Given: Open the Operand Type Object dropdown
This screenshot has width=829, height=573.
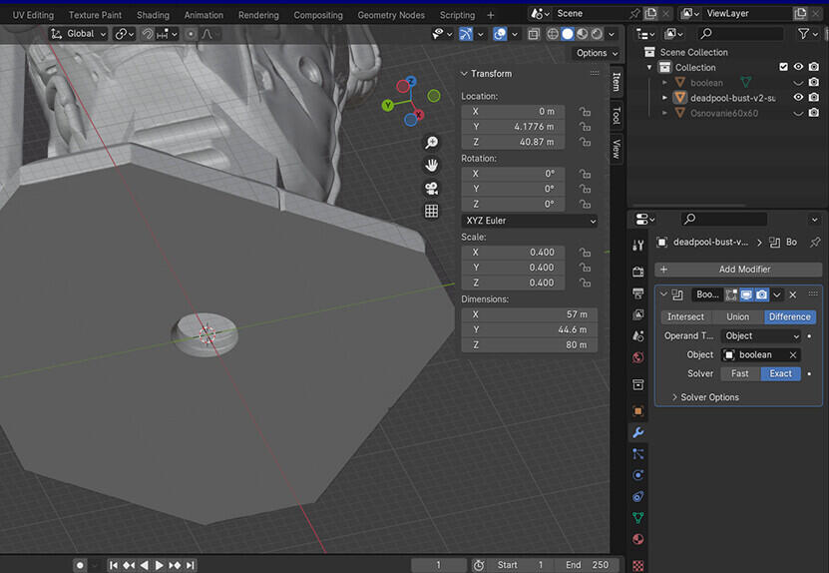Looking at the screenshot, I should (x=761, y=336).
